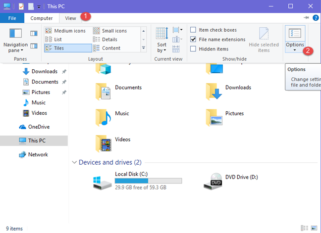Toggle the Details pane icon
The width and height of the screenshot is (321, 233).
pos(34,46)
